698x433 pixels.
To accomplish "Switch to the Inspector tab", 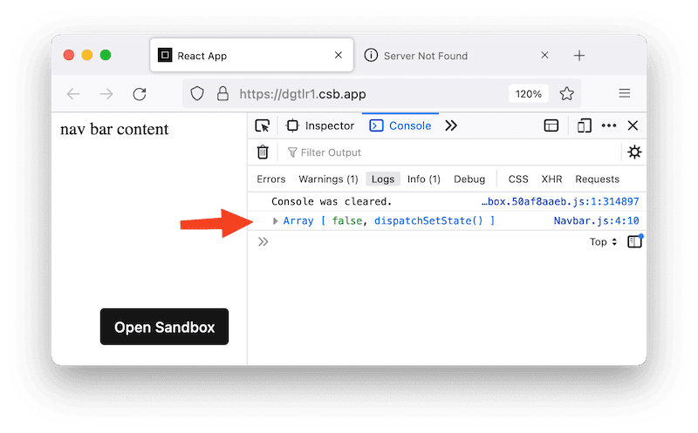I will coord(320,125).
